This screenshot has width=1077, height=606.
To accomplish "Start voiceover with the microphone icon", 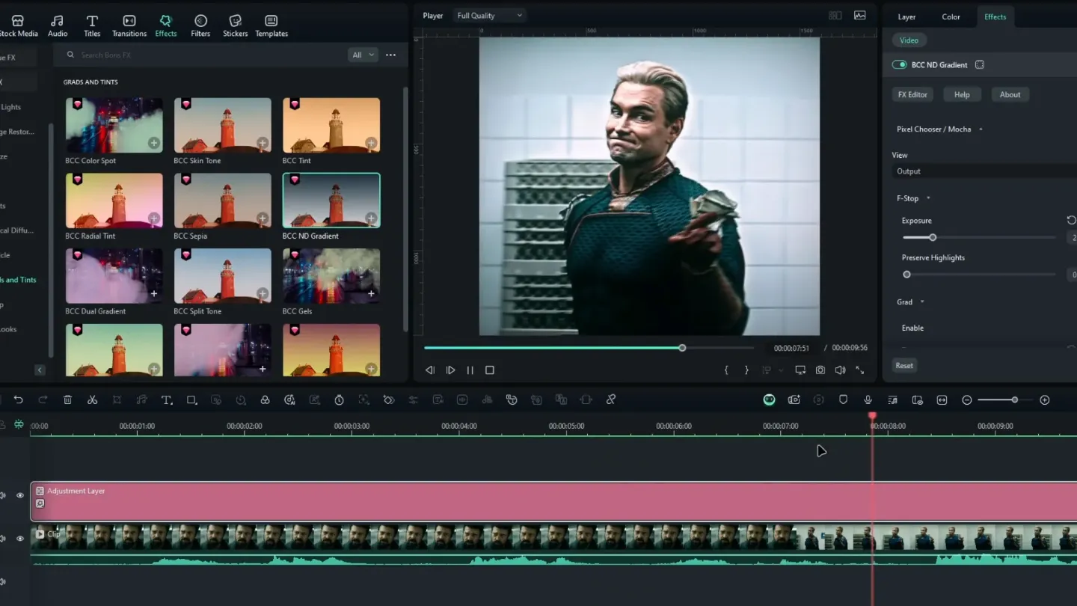I will (868, 400).
